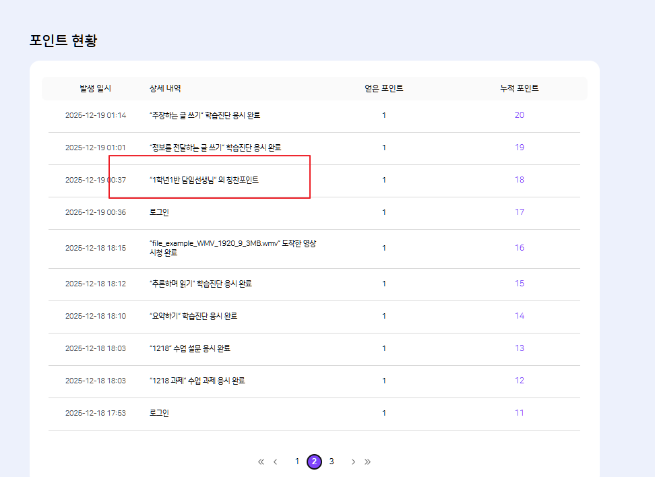Jump to the last page of points
655x477 pixels.
tap(368, 462)
